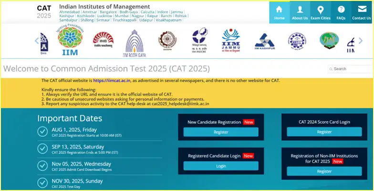This screenshot has width=374, height=191.
Task: Open the Calcutta institute link
Action: 147,12
